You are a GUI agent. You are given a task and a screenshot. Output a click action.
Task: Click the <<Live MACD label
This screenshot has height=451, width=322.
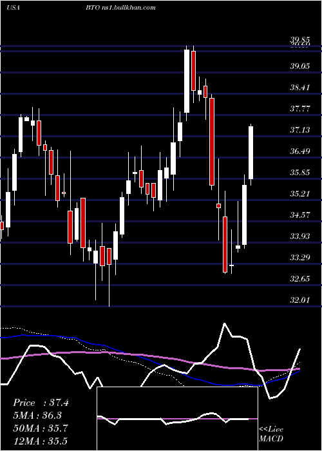tap(271, 434)
